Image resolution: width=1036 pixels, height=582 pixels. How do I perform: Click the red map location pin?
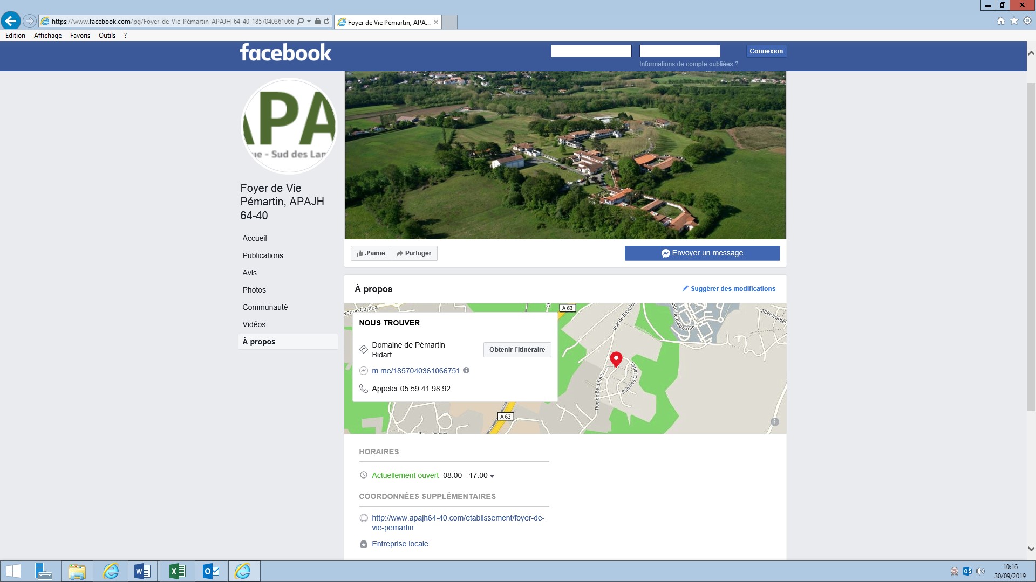pyautogui.click(x=616, y=359)
